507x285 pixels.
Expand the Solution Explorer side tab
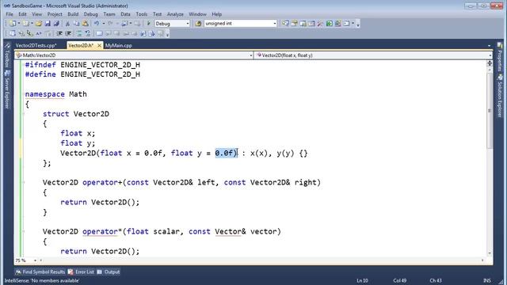click(x=500, y=96)
